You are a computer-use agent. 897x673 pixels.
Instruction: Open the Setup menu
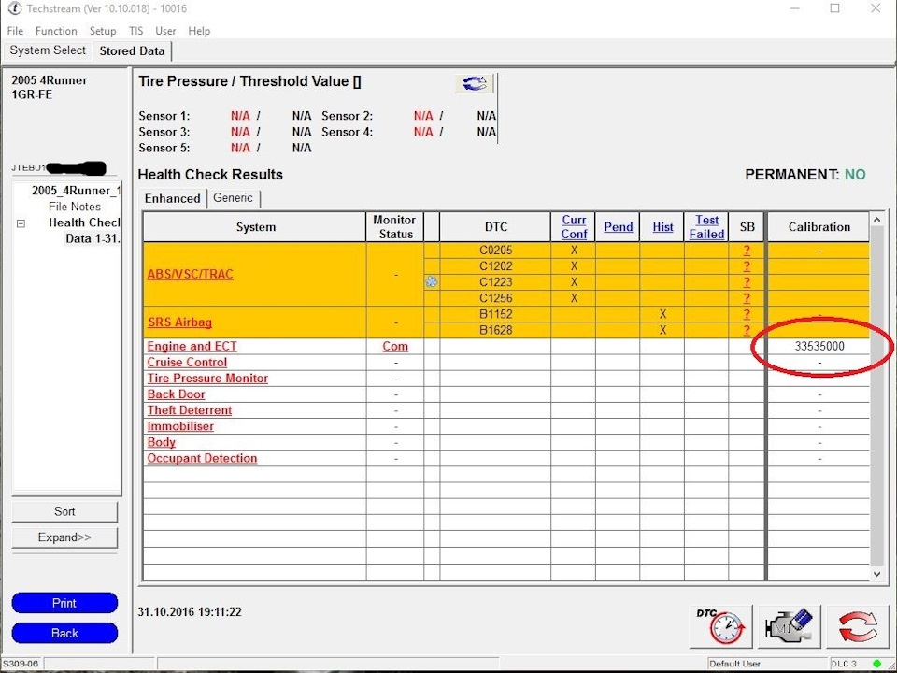coord(103,31)
